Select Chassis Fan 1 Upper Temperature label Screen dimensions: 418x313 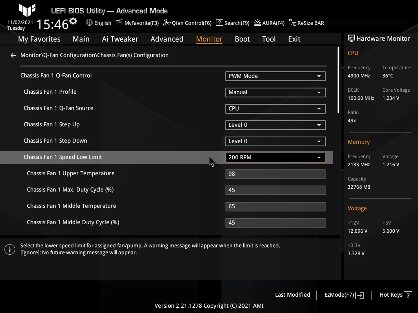[x=71, y=173]
